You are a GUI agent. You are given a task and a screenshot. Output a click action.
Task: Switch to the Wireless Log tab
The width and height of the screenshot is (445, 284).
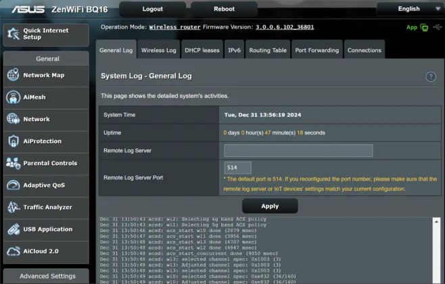(x=159, y=50)
